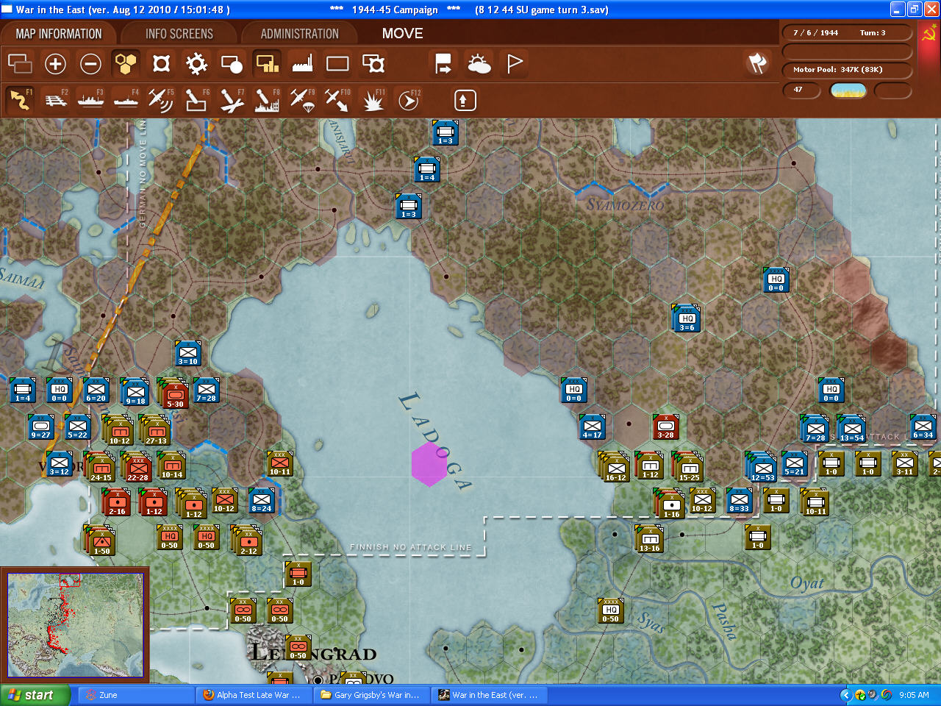Click the date text 7 / 6 / 1944
The image size is (941, 706).
[x=815, y=33]
